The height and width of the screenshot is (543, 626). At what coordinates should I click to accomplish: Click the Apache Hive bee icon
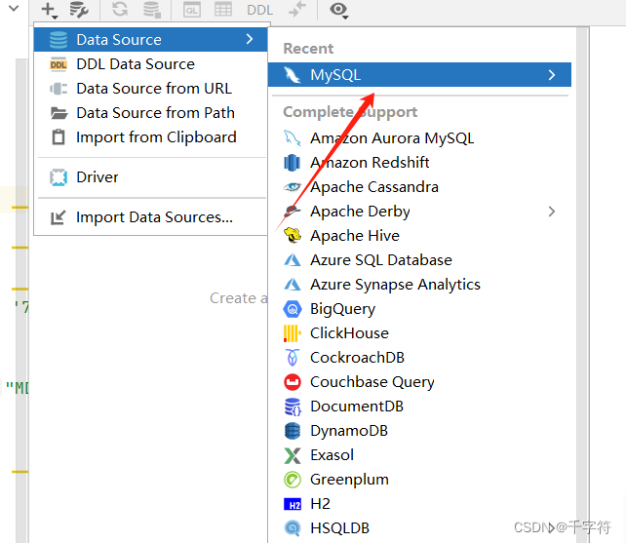293,236
